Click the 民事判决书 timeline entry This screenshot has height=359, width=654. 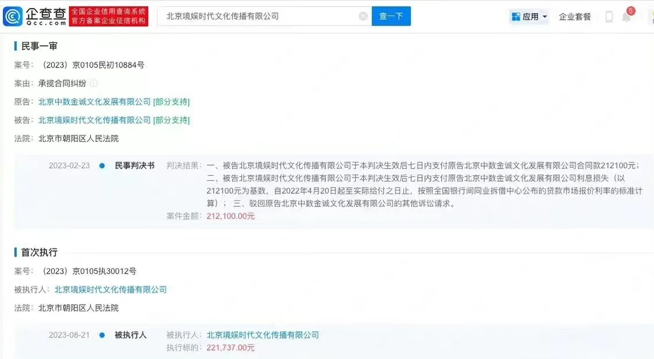tap(135, 165)
